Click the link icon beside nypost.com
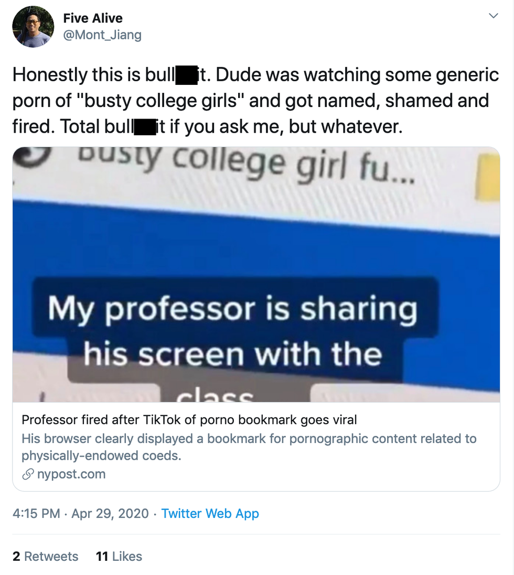 point(27,475)
